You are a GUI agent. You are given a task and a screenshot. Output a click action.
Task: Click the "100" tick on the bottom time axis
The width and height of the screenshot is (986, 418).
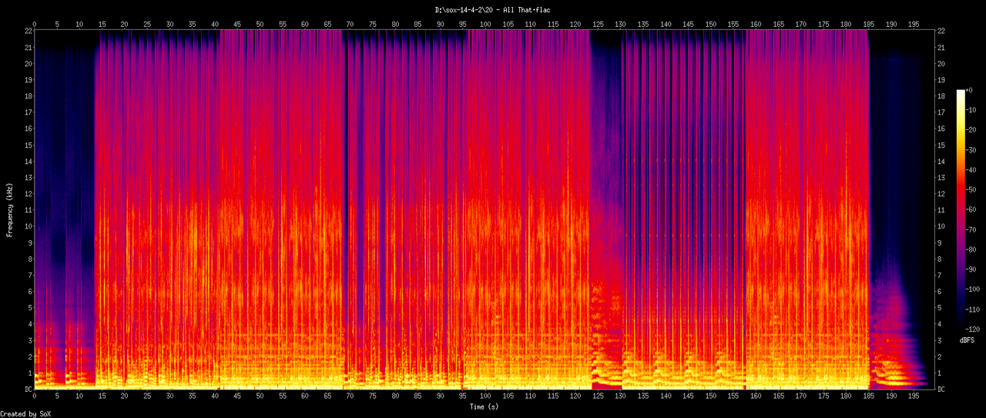485,397
